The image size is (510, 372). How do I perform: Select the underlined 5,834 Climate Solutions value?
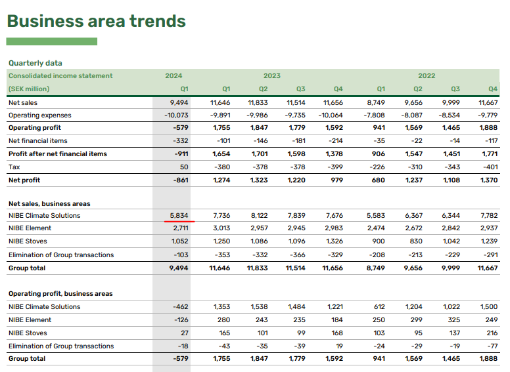tap(179, 216)
